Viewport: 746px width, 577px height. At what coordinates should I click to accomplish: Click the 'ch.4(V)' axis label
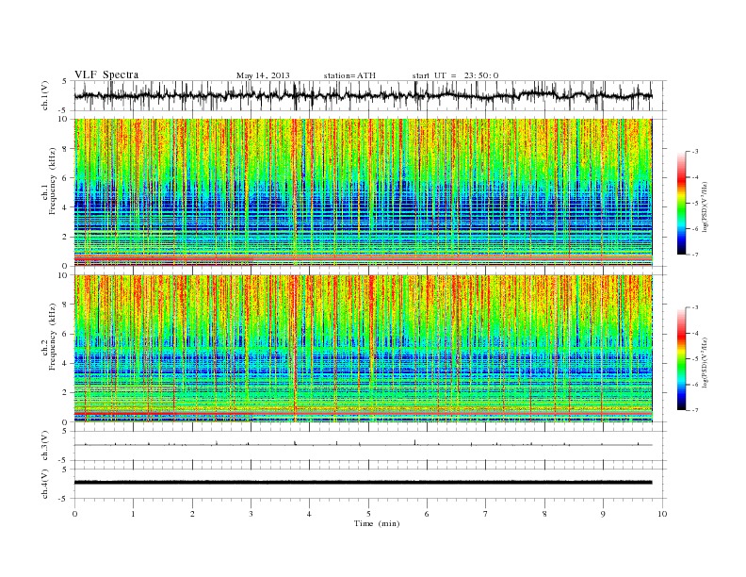point(45,484)
